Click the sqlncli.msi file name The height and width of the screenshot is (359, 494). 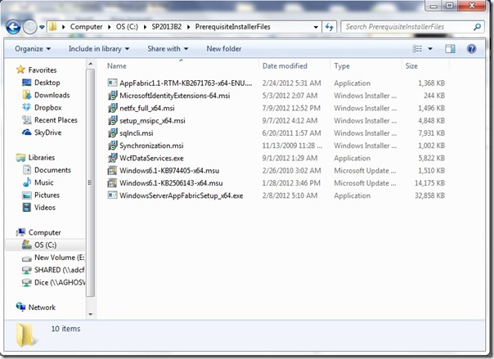click(x=137, y=133)
